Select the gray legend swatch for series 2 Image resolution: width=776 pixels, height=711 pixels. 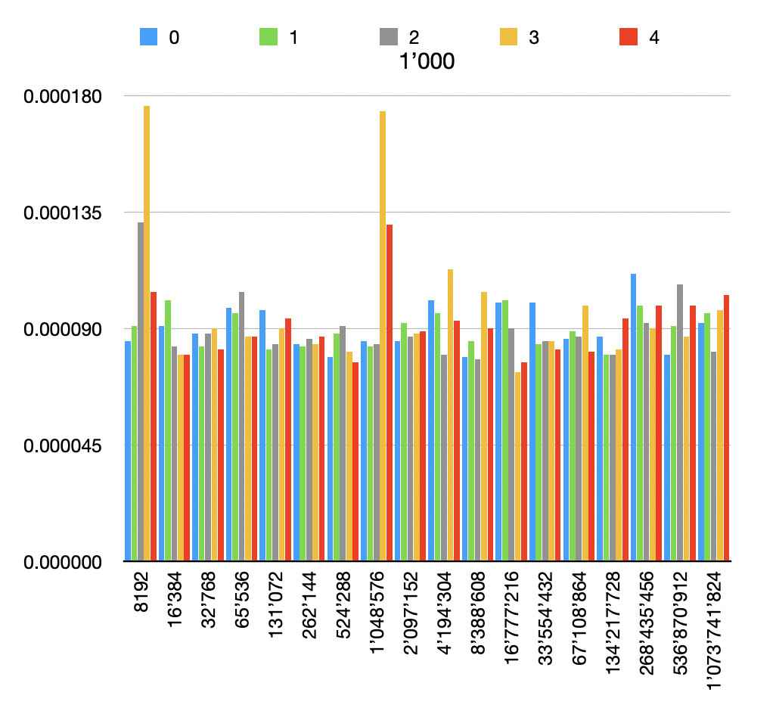(x=389, y=37)
